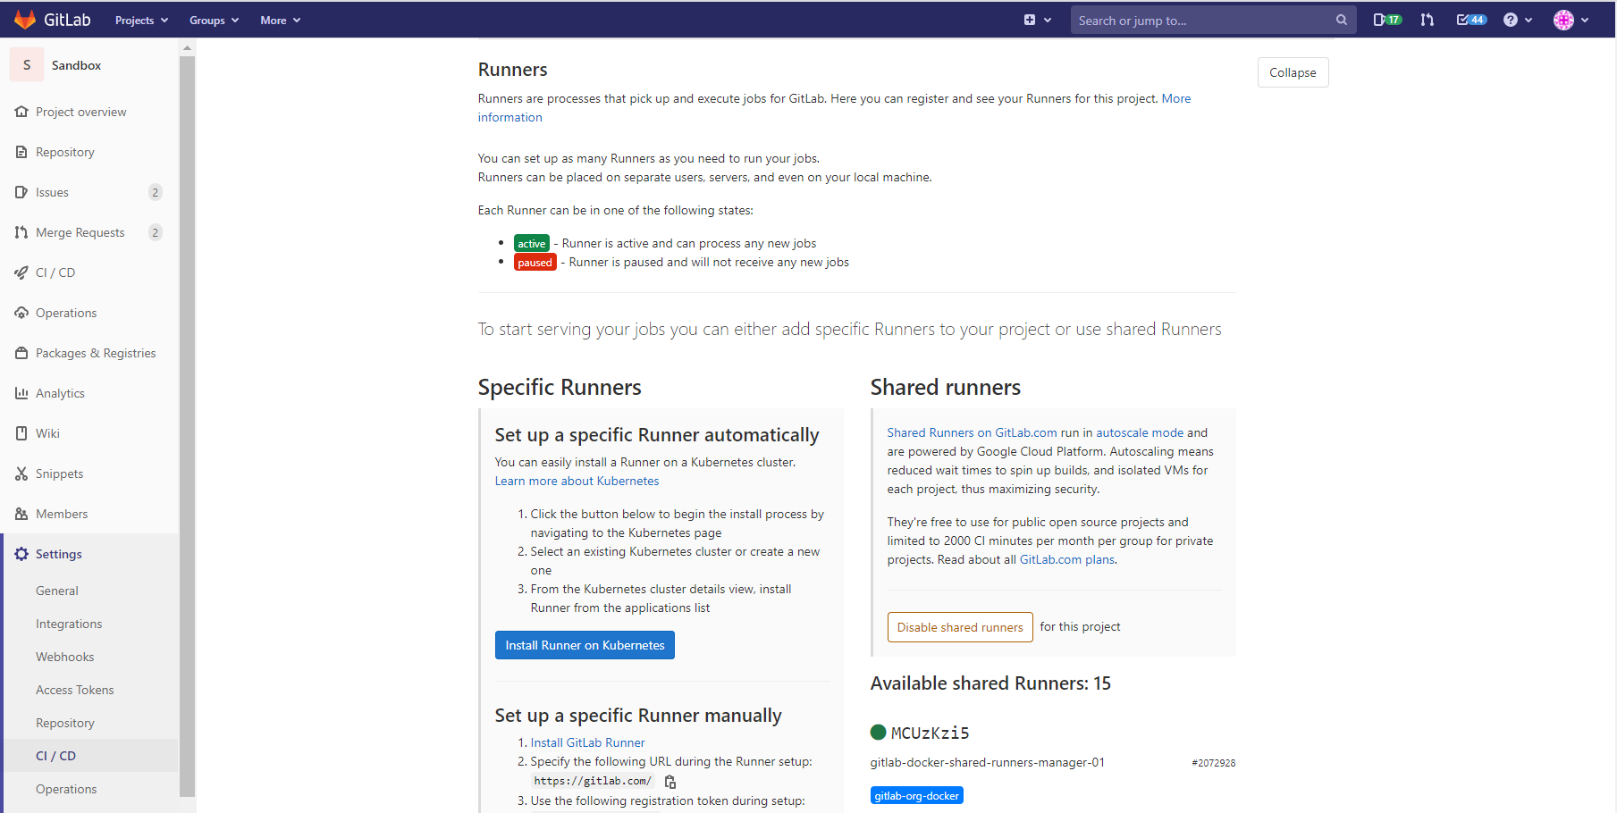Click the Project overview house icon

[x=21, y=112]
